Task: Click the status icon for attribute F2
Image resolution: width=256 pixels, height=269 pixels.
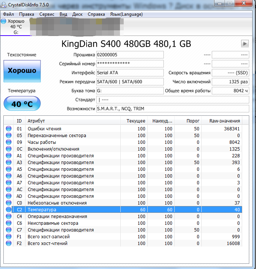Action: click(9, 243)
